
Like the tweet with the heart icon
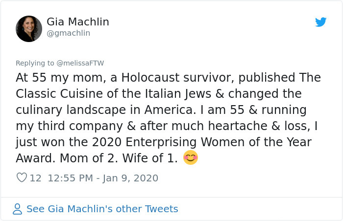tap(22, 178)
